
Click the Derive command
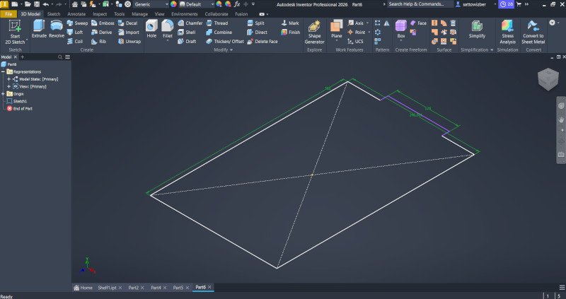pyautogui.click(x=101, y=32)
